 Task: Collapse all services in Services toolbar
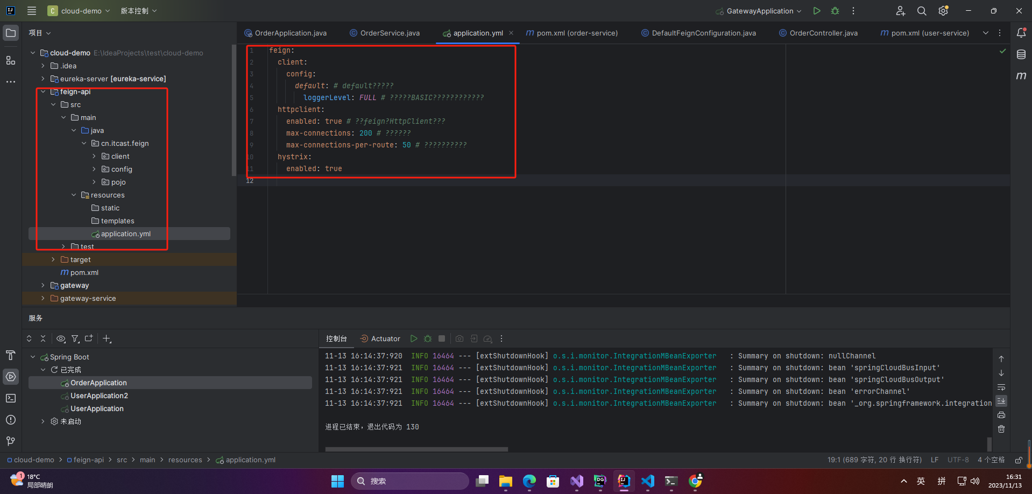coord(43,338)
